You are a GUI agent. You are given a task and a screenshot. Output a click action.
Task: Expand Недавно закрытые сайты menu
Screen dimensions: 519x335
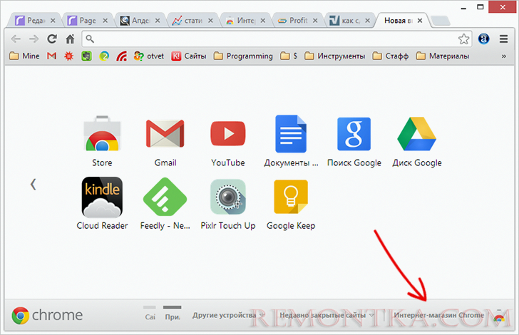tap(327, 315)
